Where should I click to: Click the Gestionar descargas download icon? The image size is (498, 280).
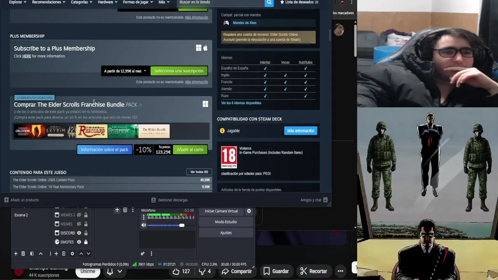tap(153, 200)
